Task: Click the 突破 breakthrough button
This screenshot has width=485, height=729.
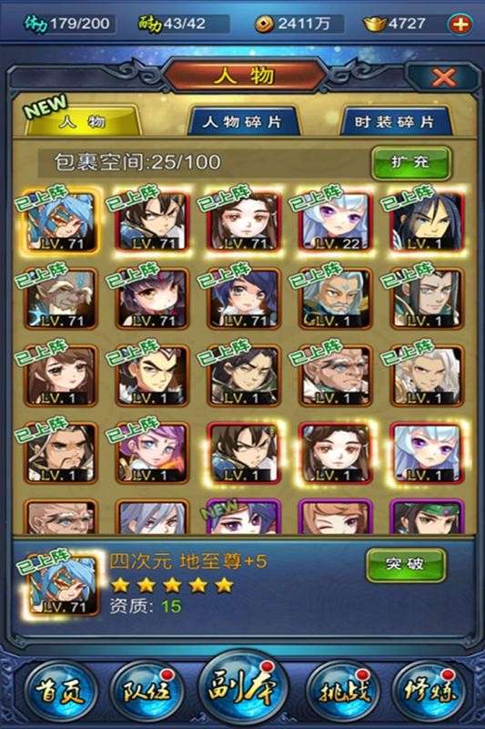Action: (x=405, y=564)
